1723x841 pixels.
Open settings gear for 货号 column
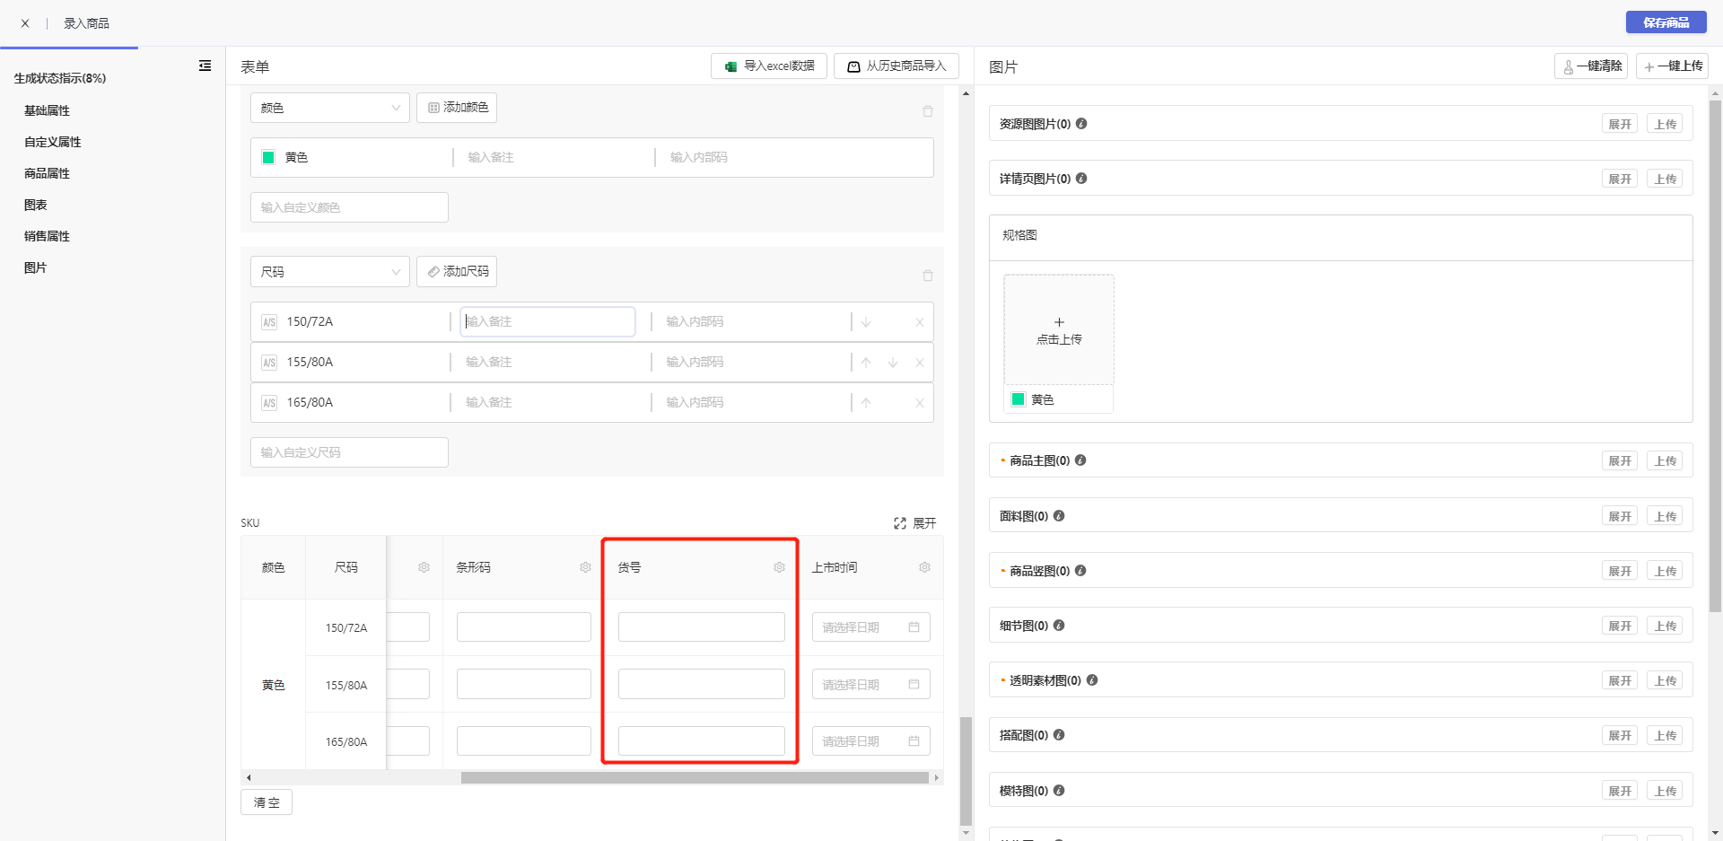pyautogui.click(x=779, y=567)
